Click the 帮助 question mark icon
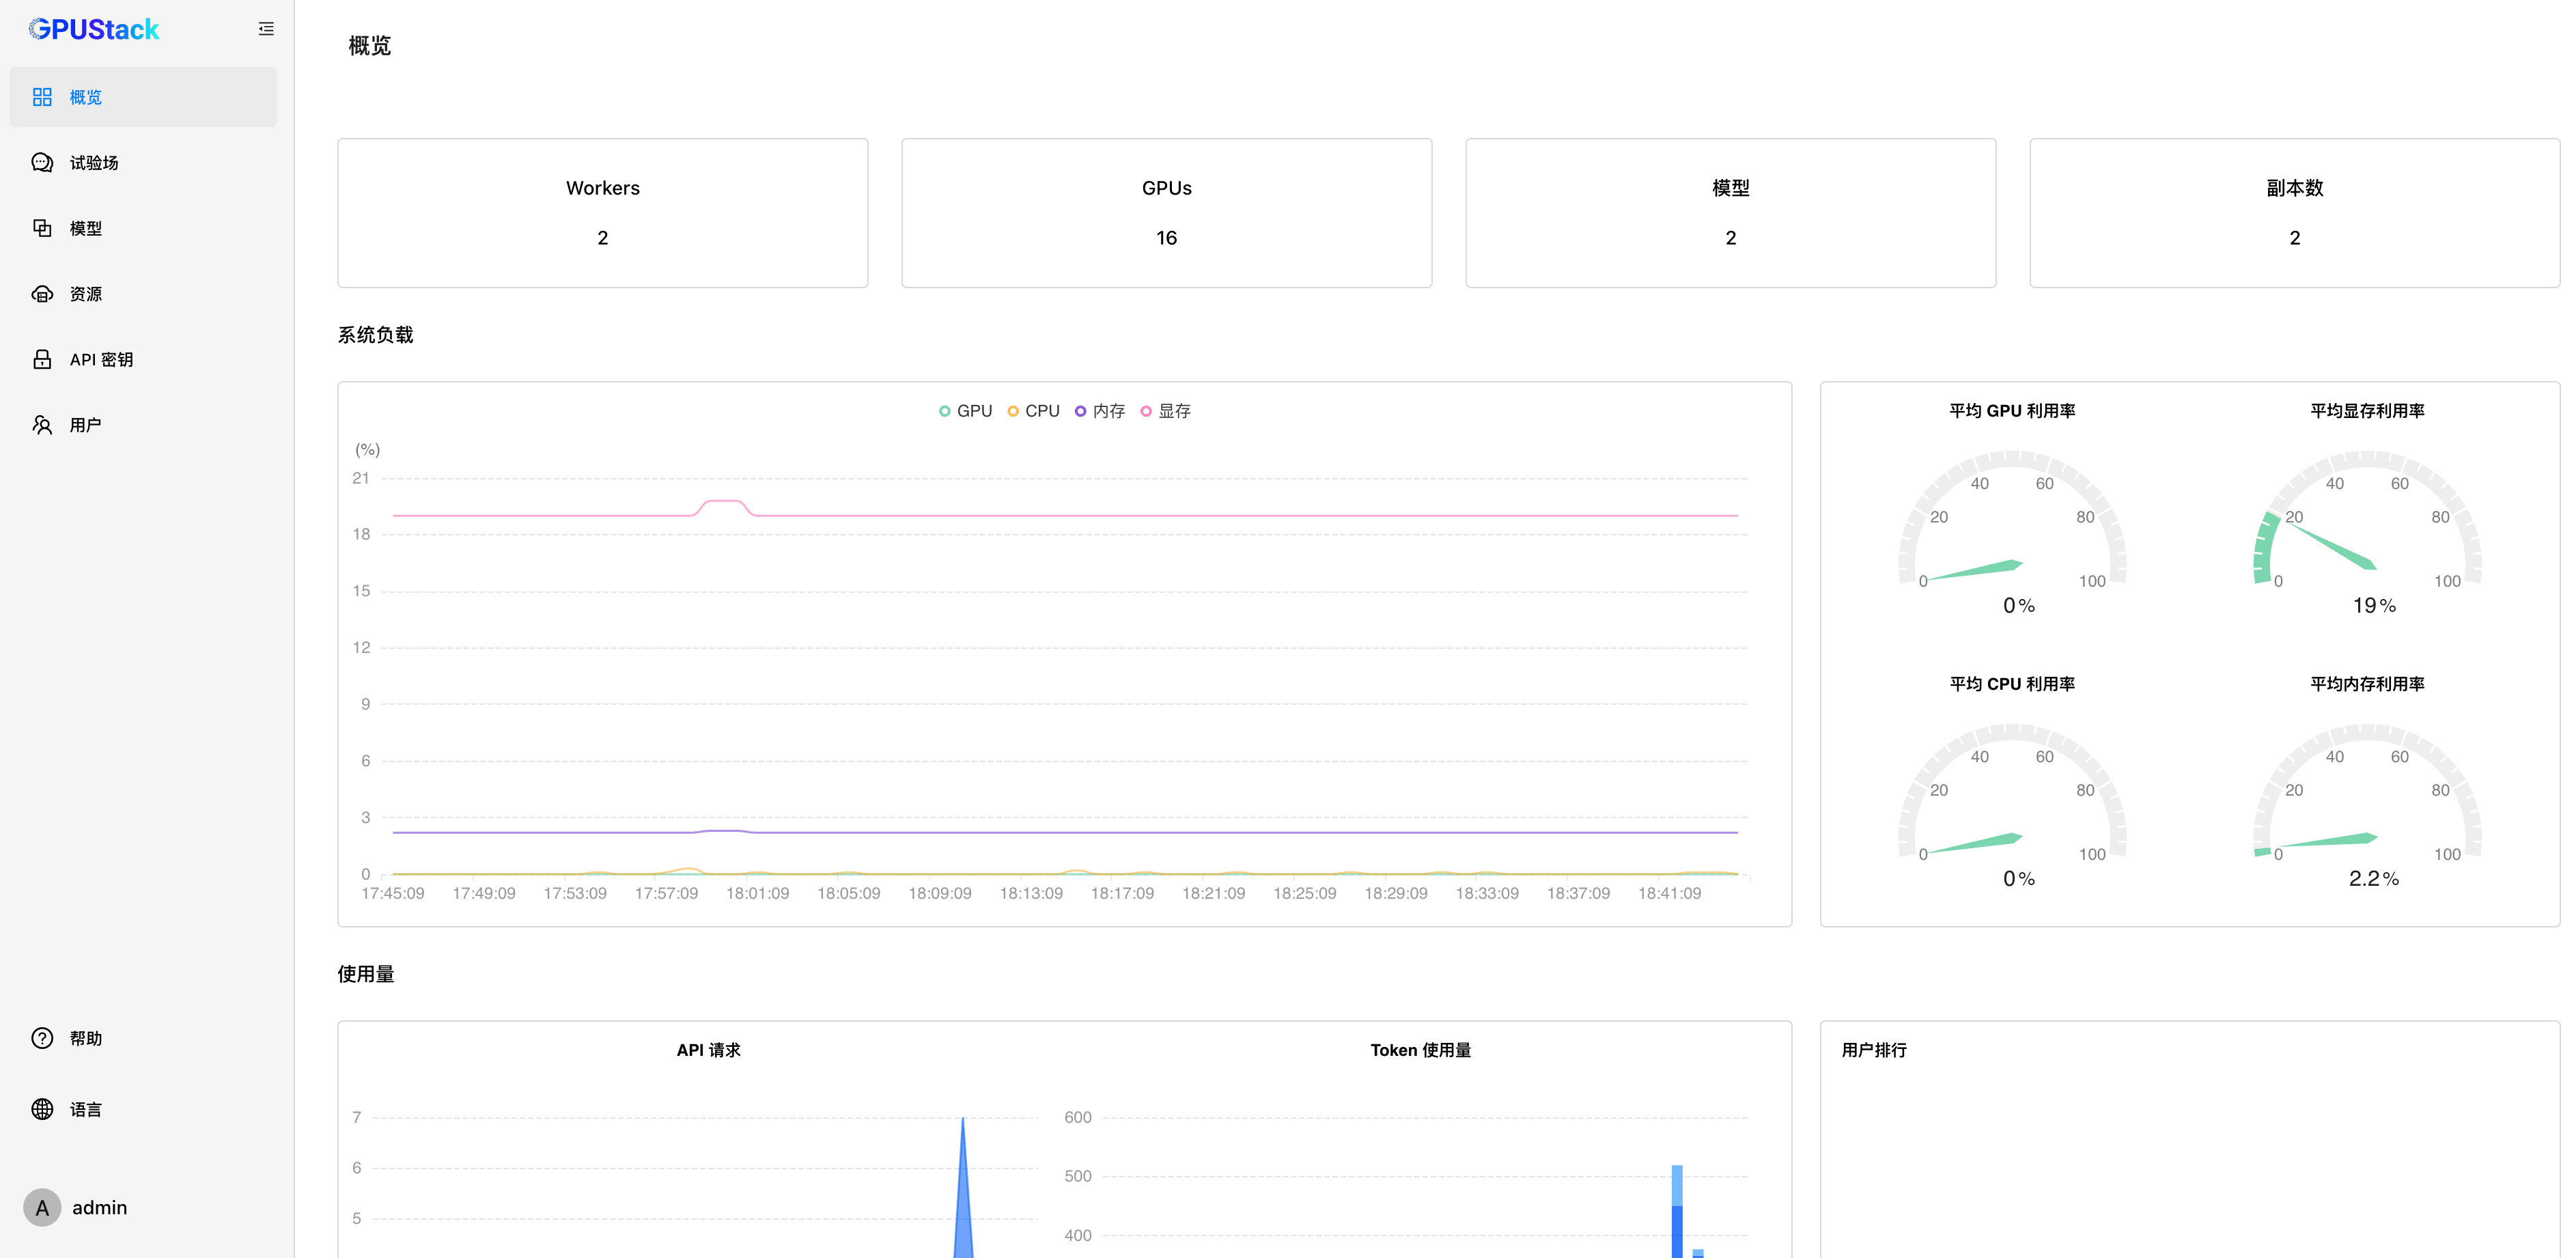The image size is (2576, 1258). [42, 1038]
